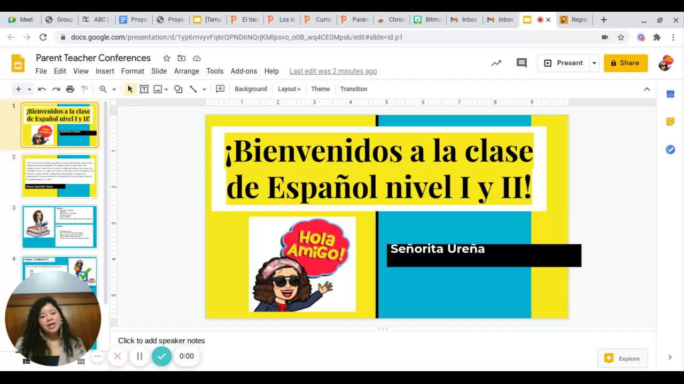Finish recording with the green checkmark
The width and height of the screenshot is (684, 384).
click(x=161, y=356)
